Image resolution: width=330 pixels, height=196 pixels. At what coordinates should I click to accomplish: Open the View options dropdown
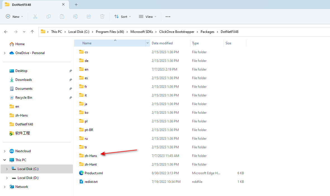click(x=148, y=17)
